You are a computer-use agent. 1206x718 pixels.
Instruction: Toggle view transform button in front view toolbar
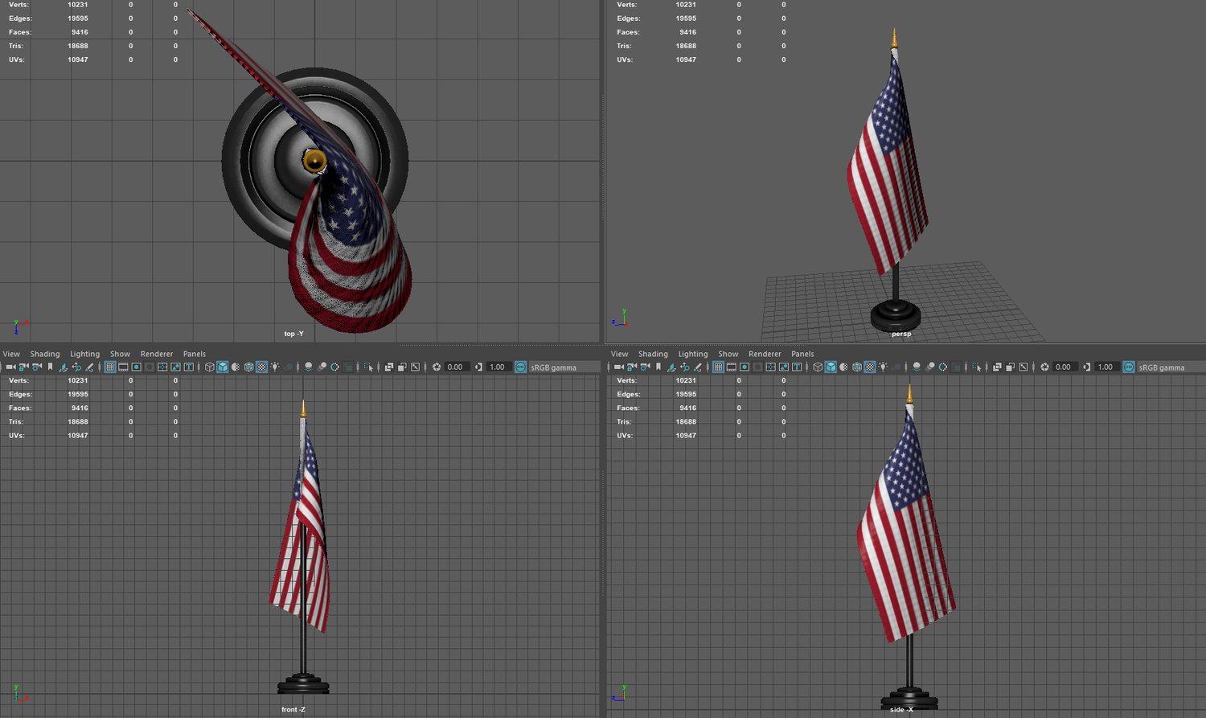[x=520, y=367]
